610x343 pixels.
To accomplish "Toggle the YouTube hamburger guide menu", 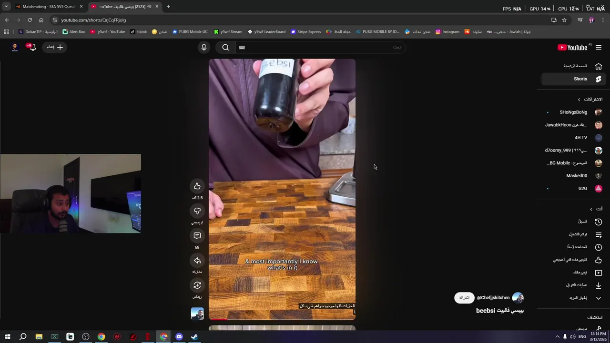I will point(599,47).
